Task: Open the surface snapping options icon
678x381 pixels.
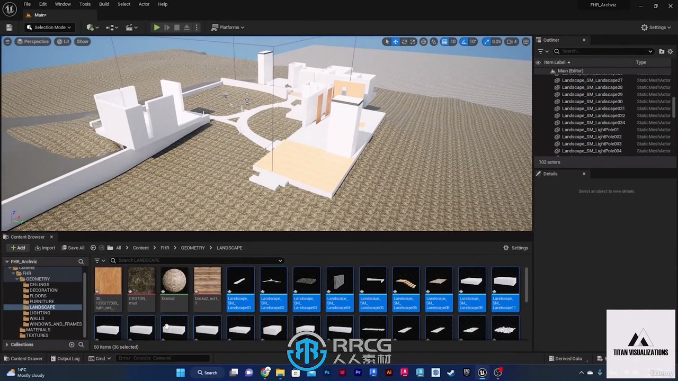Action: pos(434,42)
